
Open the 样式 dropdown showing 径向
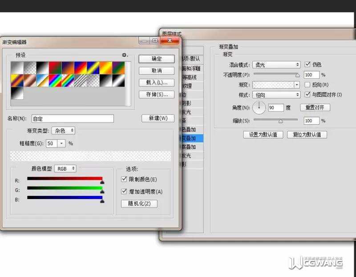click(276, 95)
